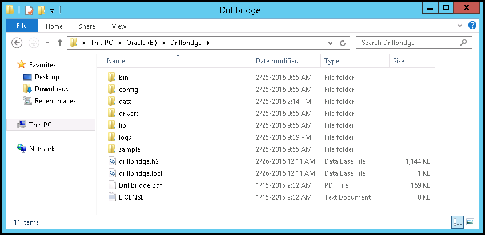Sort by the Name column header
Image resolution: width=485 pixels, height=235 pixels.
point(175,61)
